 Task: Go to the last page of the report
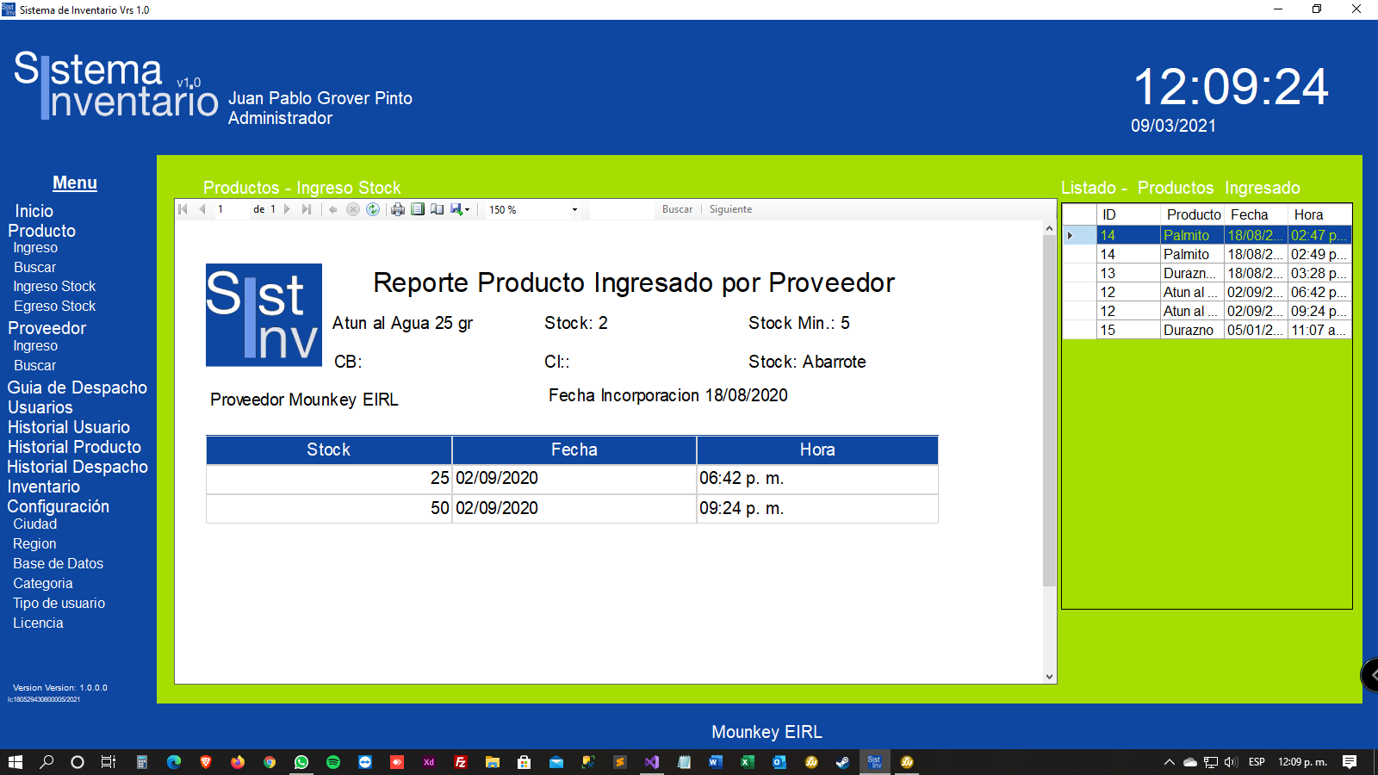pyautogui.click(x=307, y=209)
